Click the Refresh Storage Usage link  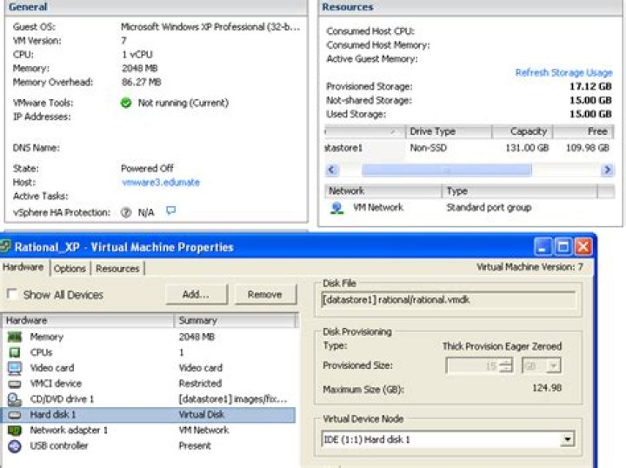563,73
